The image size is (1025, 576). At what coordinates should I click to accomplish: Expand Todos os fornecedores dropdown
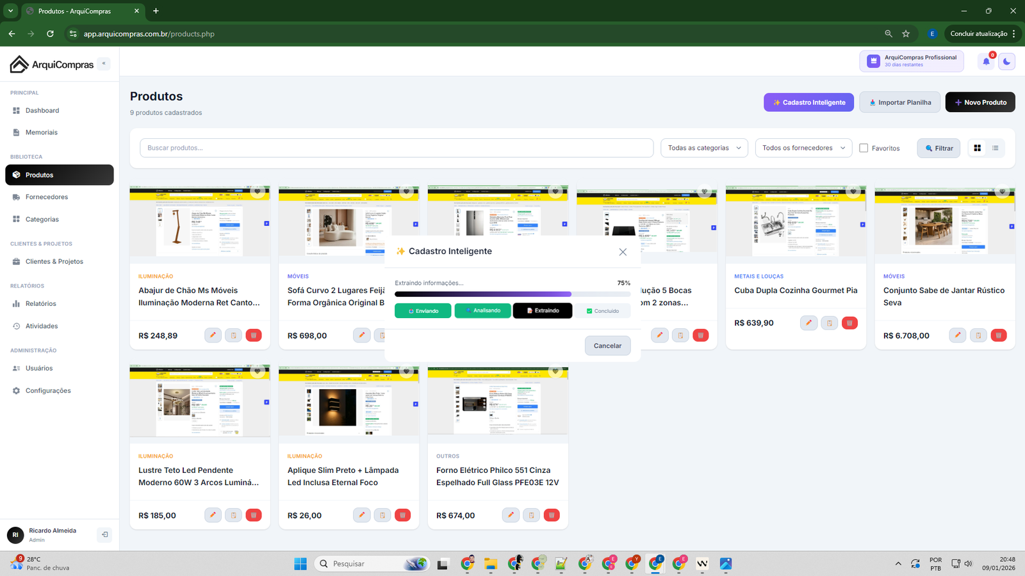pos(803,148)
